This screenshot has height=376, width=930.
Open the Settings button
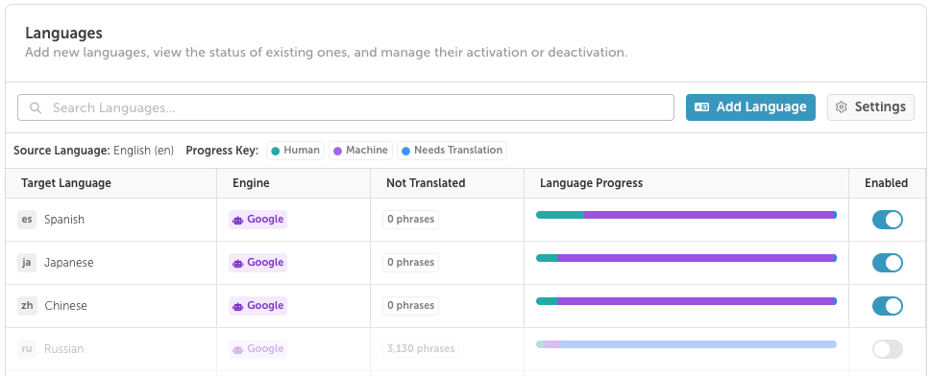coord(870,107)
